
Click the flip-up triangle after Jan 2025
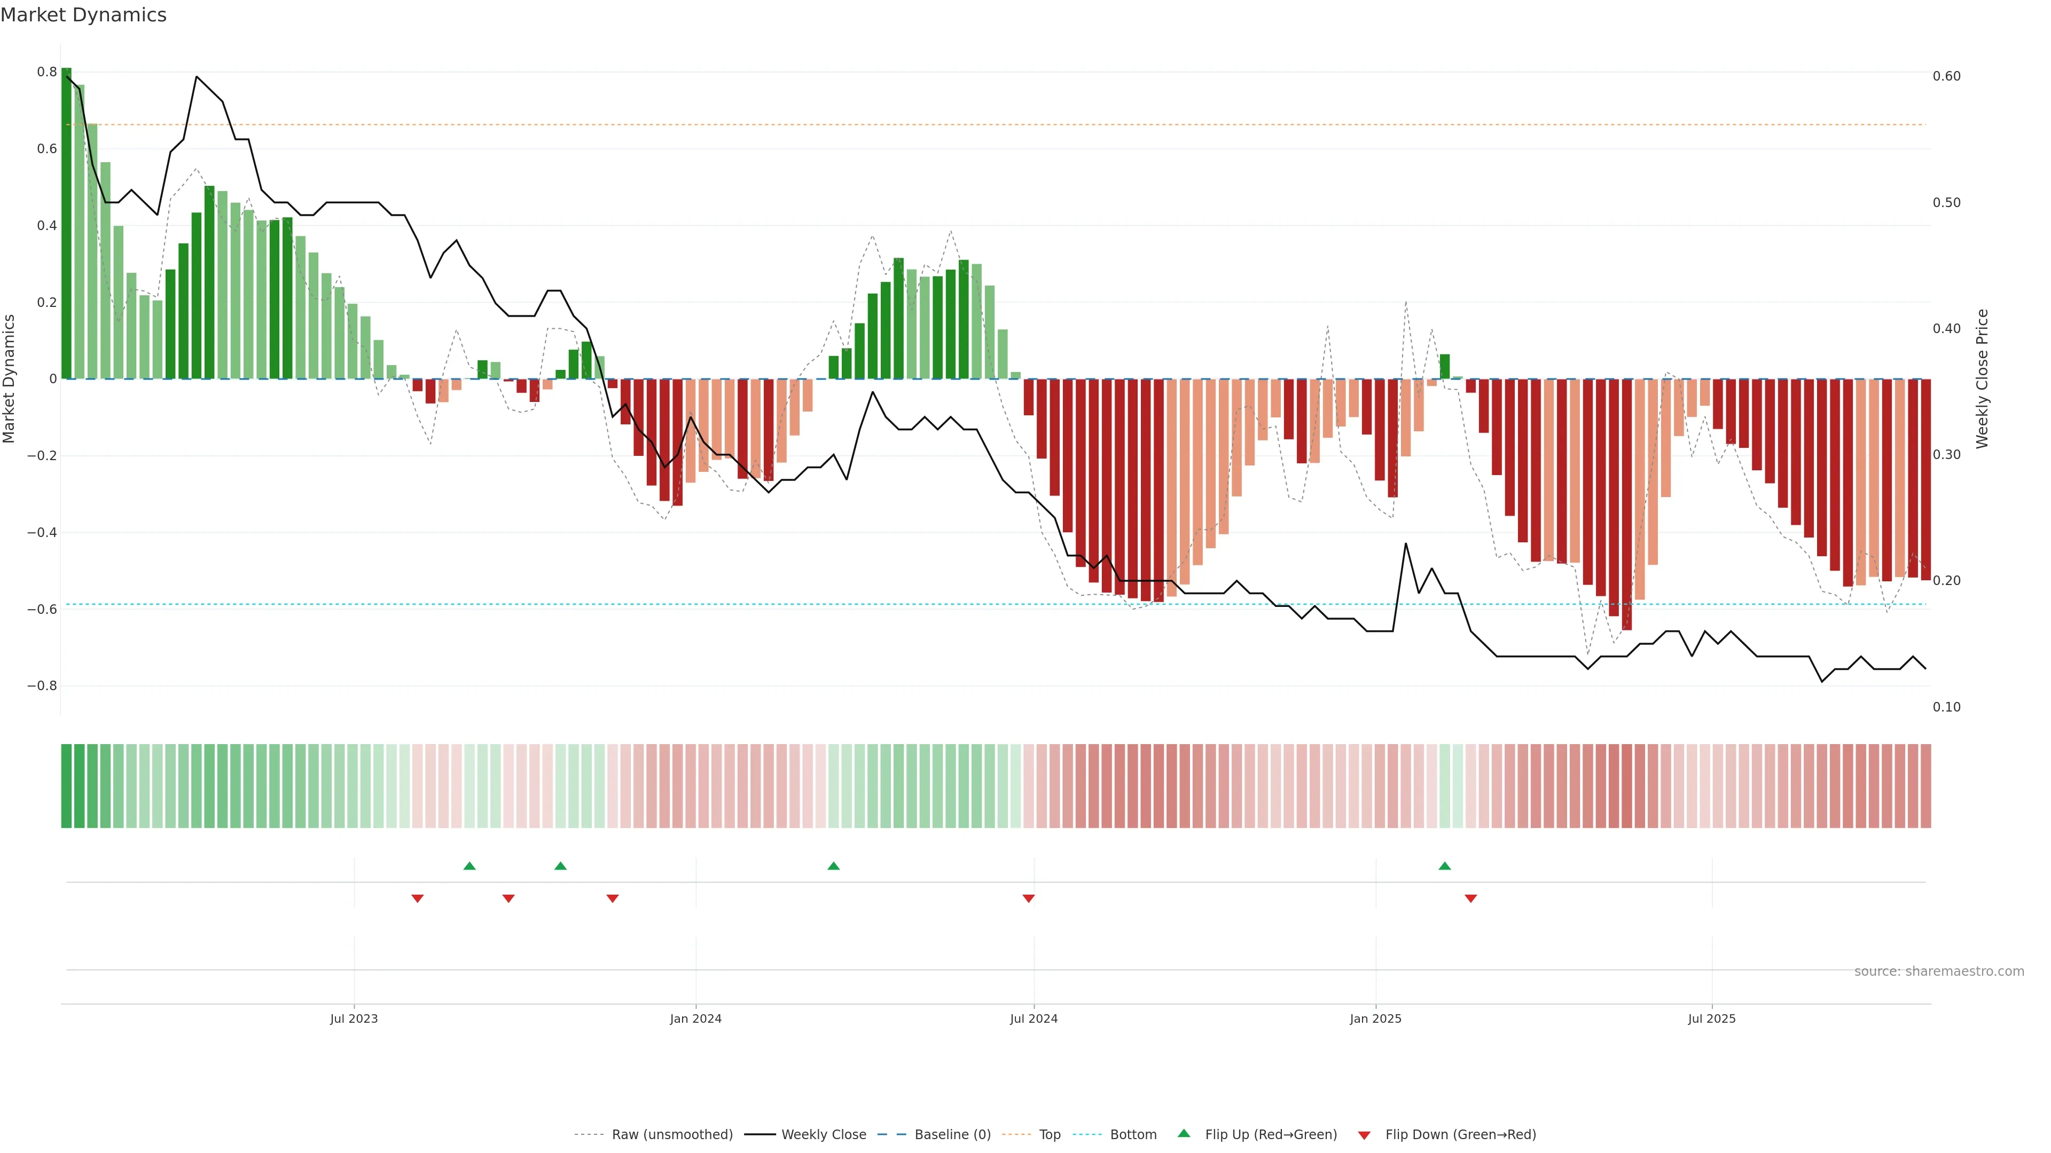point(1444,866)
